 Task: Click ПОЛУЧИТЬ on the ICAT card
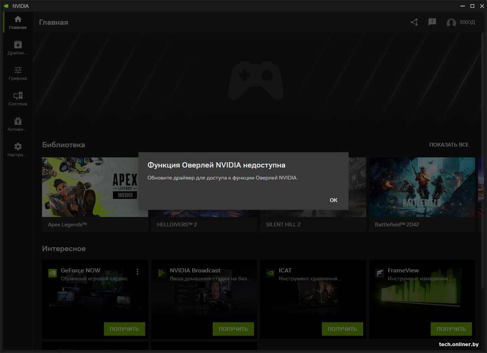(343, 329)
